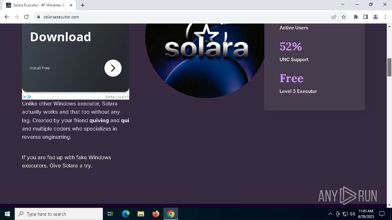This screenshot has width=392, height=220.
Task: Click the Free Level 3 Executor text
Action: [298, 83]
